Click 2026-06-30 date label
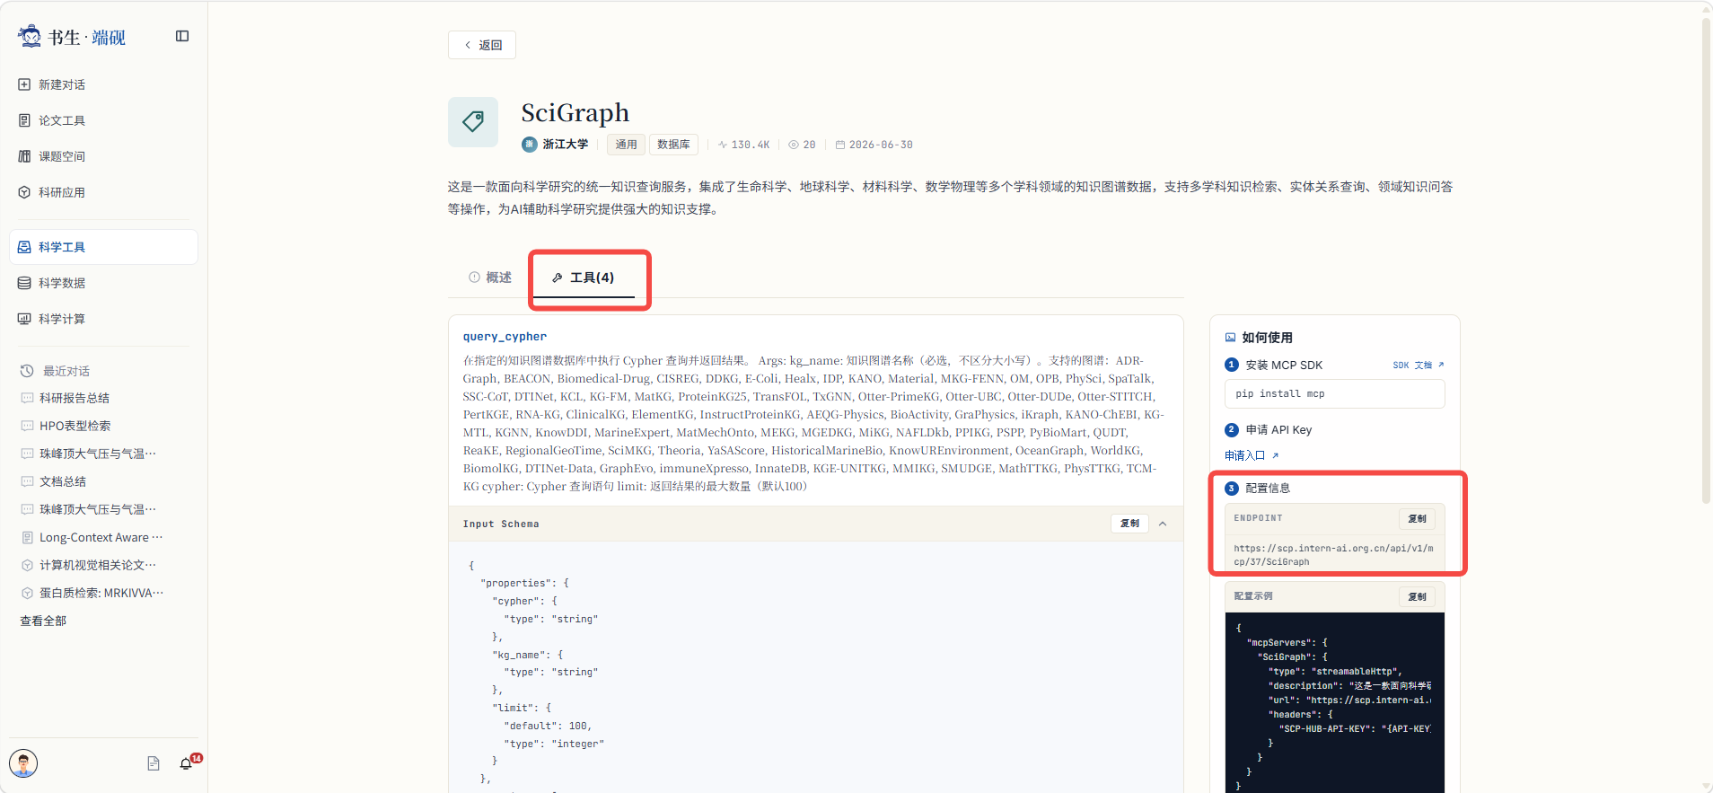The width and height of the screenshot is (1713, 793). coord(874,145)
